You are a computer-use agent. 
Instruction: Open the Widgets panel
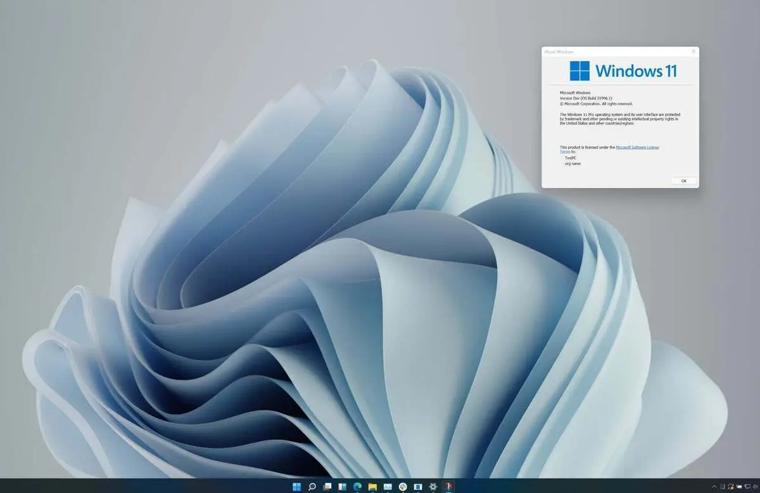(342, 486)
